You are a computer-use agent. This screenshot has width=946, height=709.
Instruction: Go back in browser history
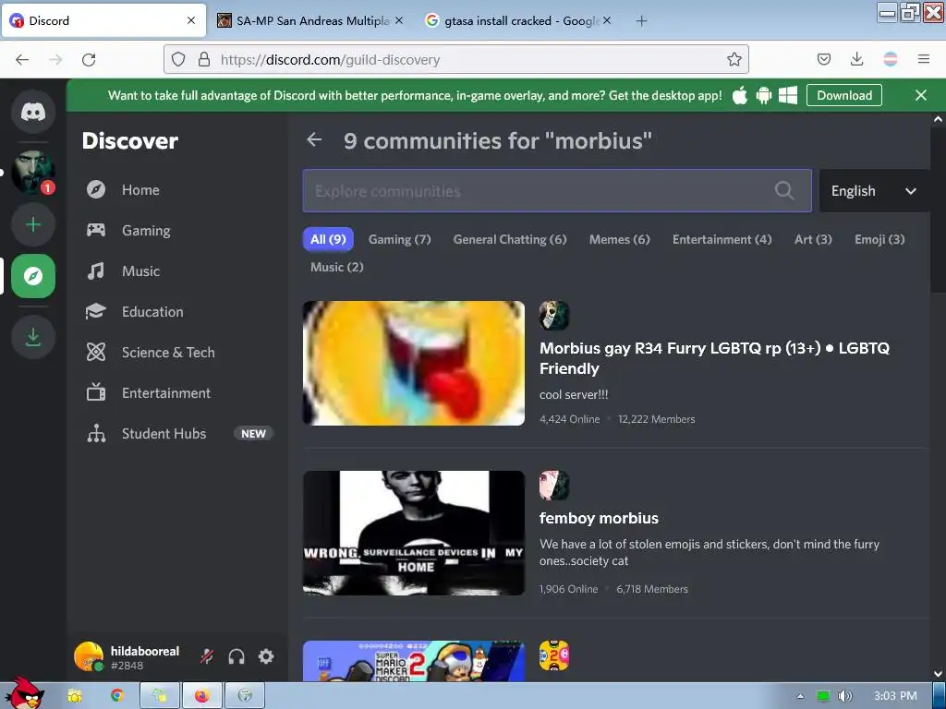point(22,60)
